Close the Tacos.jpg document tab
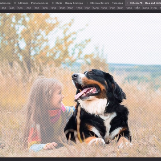The width and height of the screenshot is (161, 161). pyautogui.click(x=88, y=3)
